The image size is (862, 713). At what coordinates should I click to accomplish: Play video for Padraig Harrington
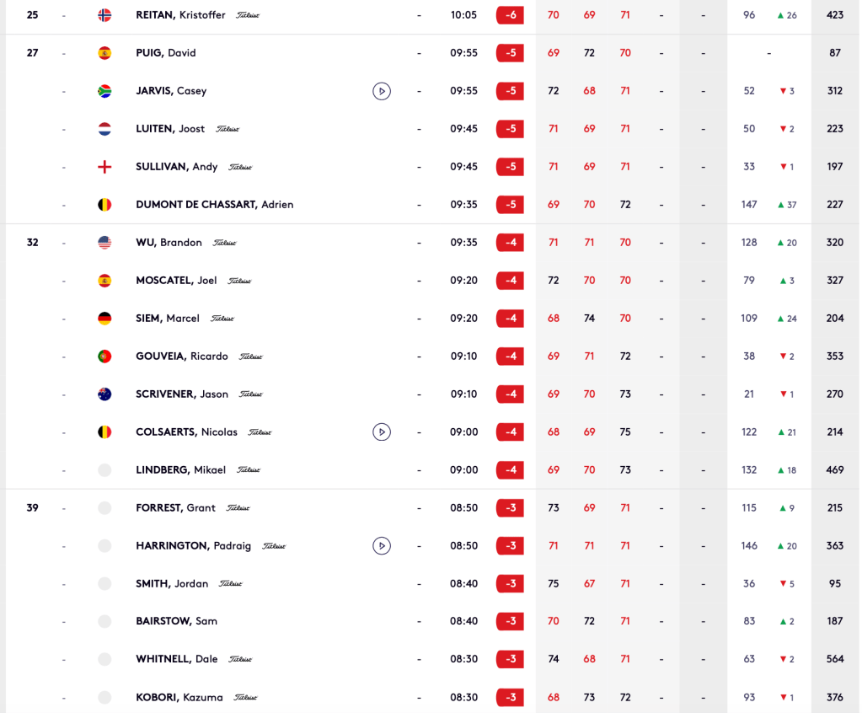[382, 546]
